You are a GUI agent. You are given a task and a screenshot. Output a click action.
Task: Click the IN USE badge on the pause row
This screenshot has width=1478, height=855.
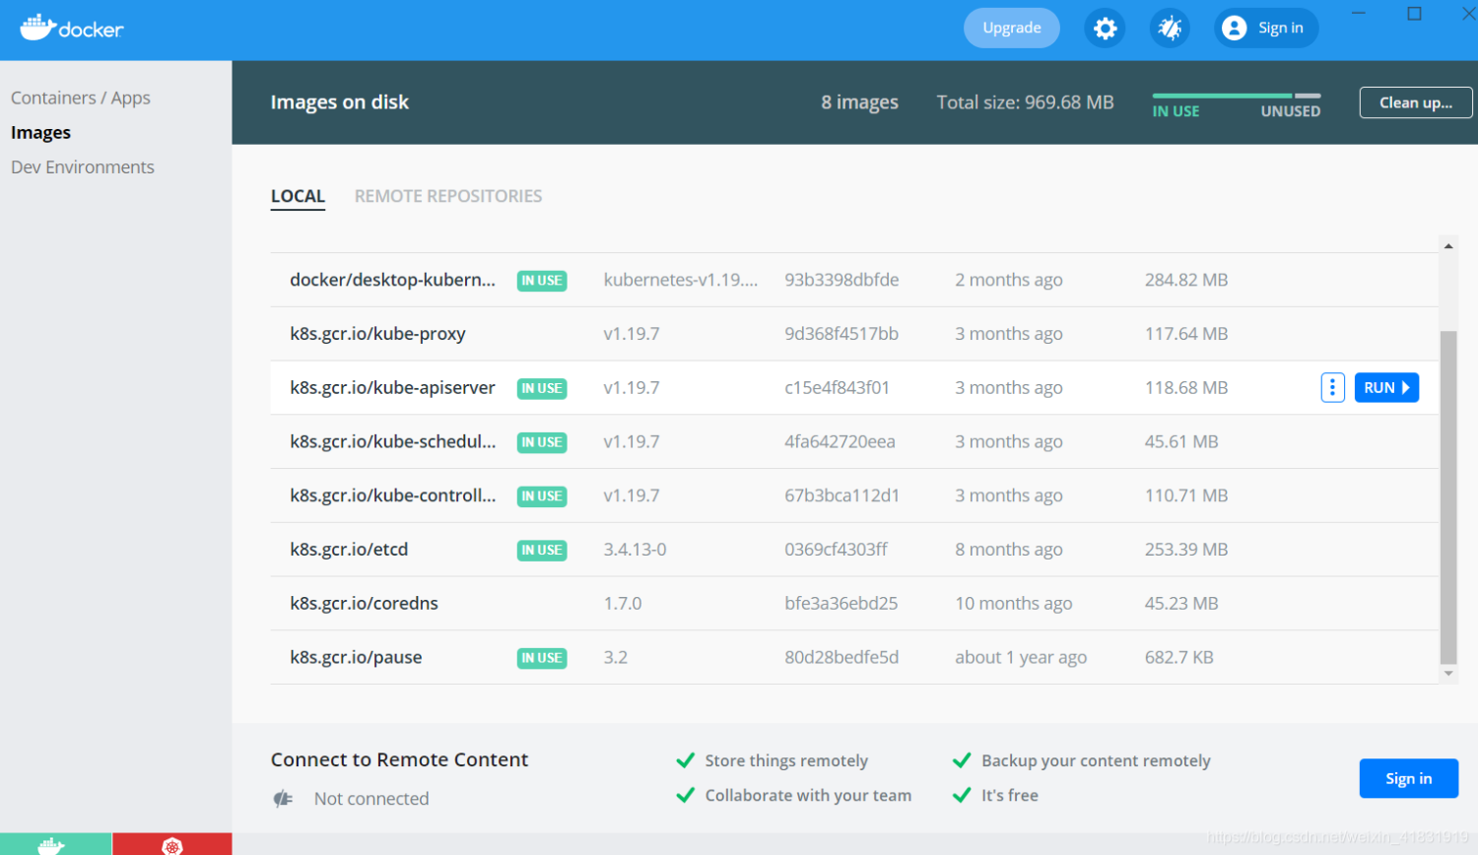[x=542, y=658]
